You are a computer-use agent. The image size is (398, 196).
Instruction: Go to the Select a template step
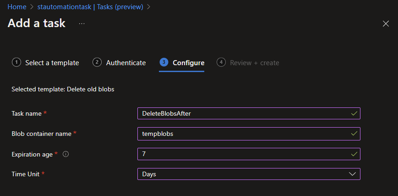pos(52,63)
